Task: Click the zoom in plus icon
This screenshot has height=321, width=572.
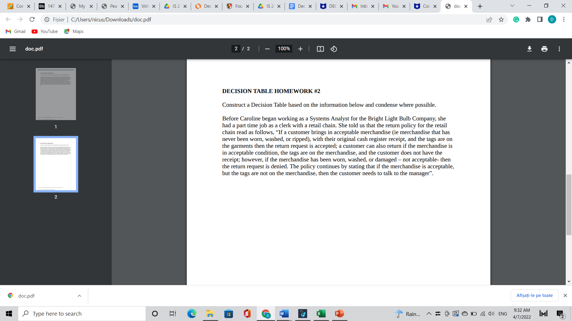Action: [300, 49]
